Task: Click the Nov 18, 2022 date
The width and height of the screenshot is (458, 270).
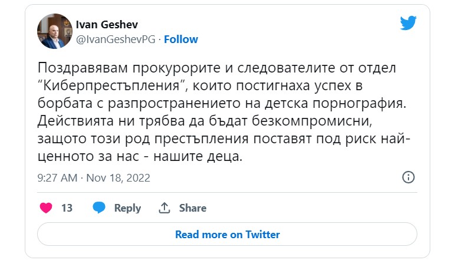Action: coord(118,177)
